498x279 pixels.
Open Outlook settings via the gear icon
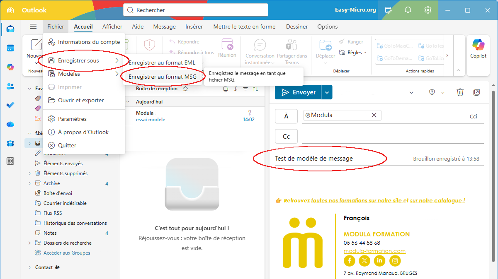[428, 9]
